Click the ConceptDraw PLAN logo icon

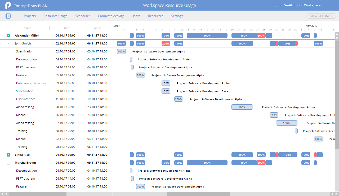[x=8, y=5]
